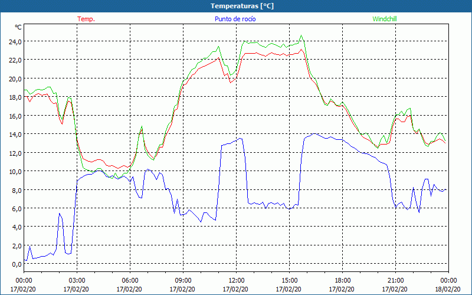Click the 14,0 y-axis value

tap(15, 135)
